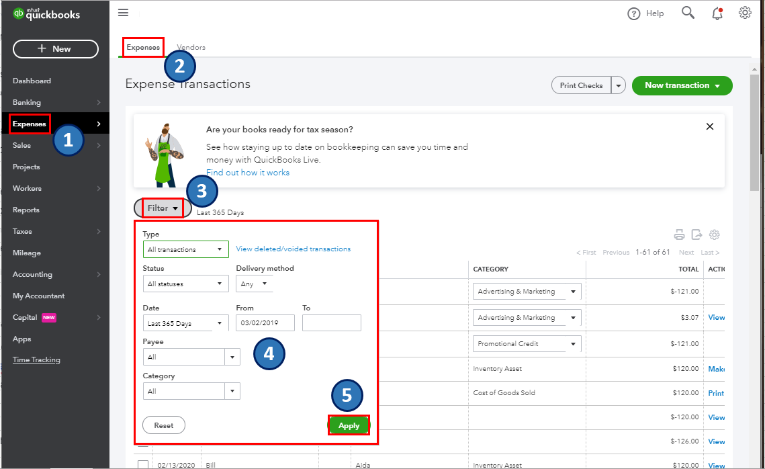Image resolution: width=765 pixels, height=469 pixels.
Task: Click the Print link in Cost of Goods Sold row
Action: point(716,393)
